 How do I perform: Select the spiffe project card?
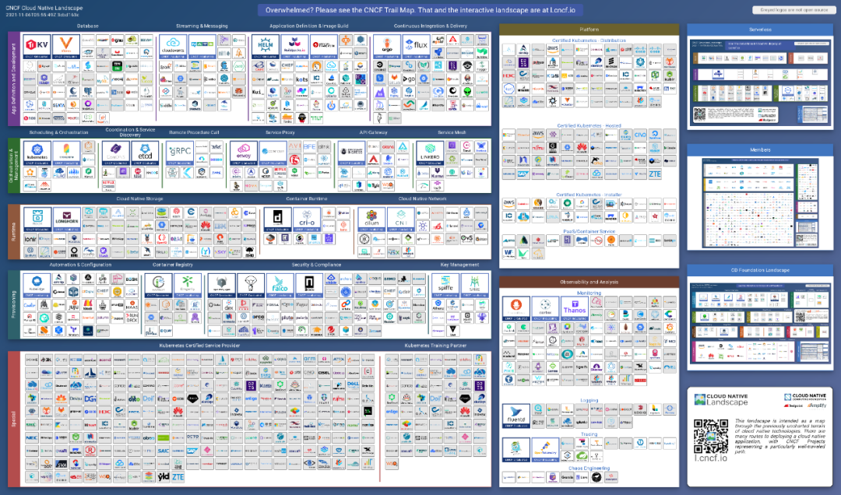(445, 286)
